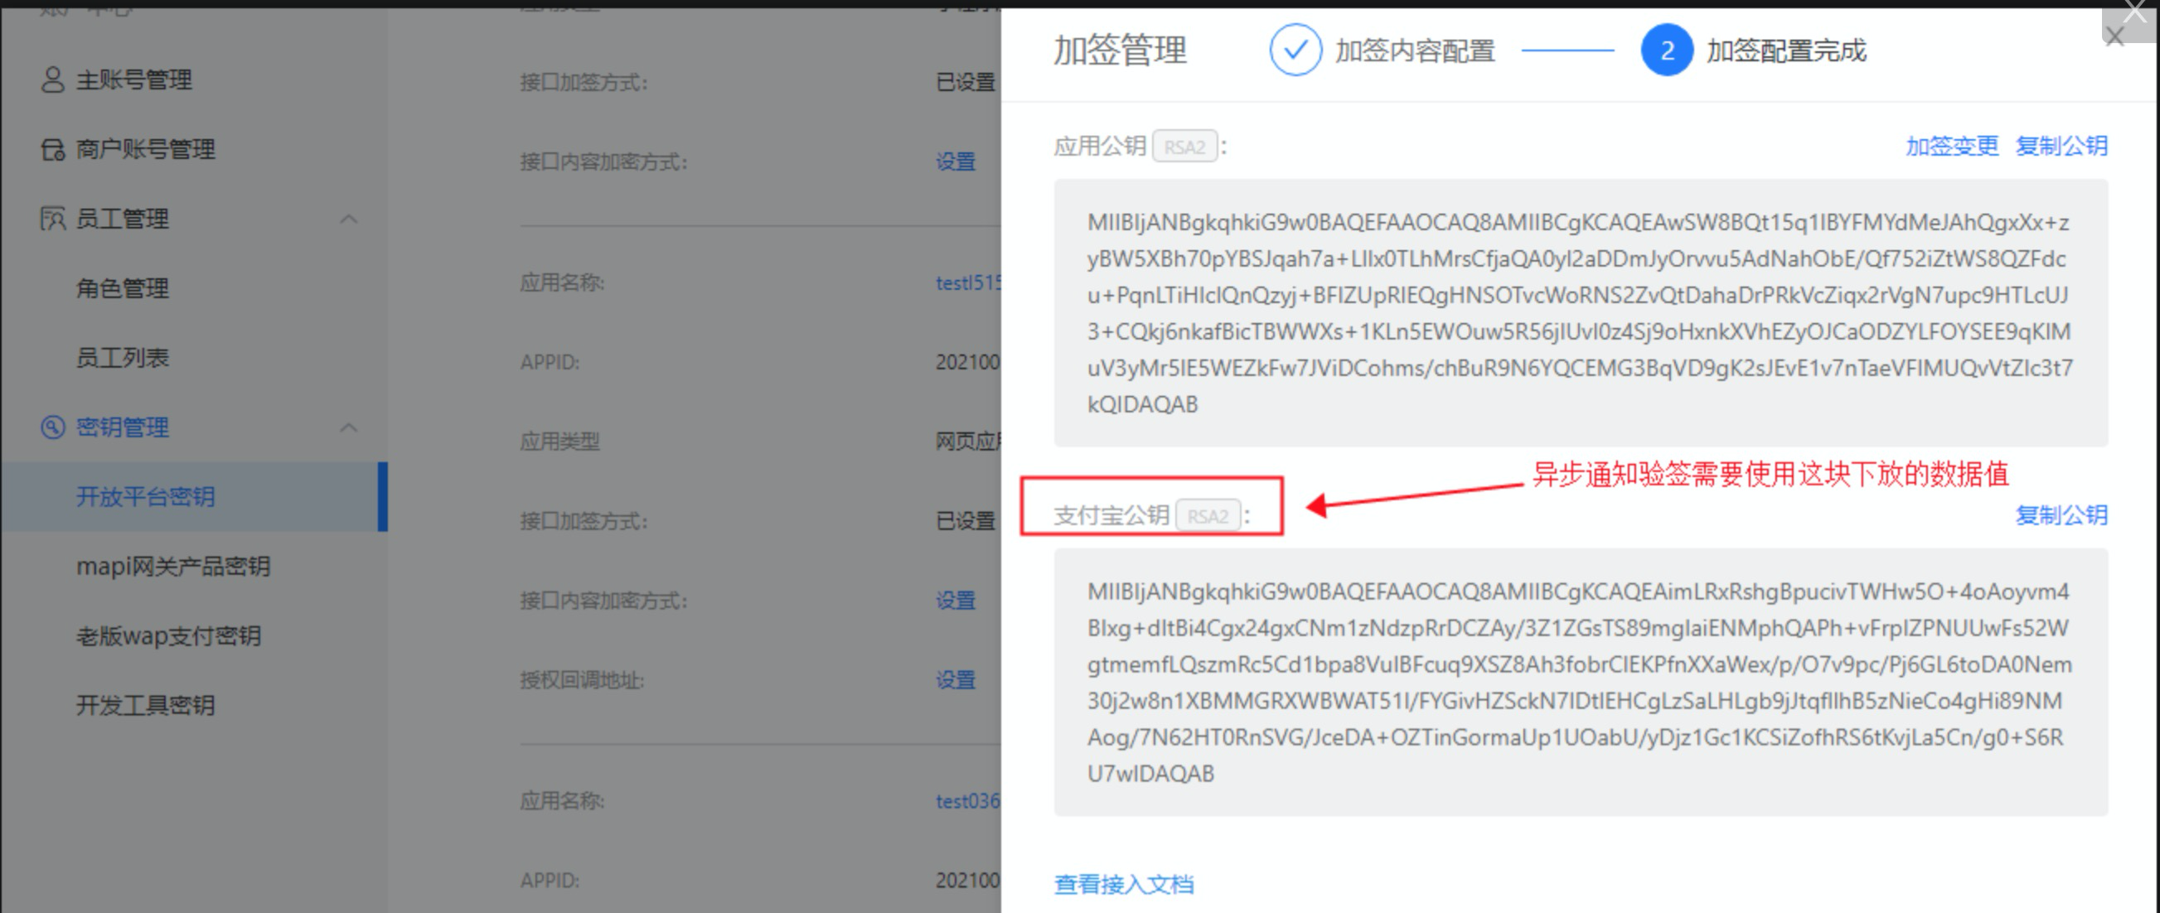The height and width of the screenshot is (913, 2160).
Task: Click the step 2 circle icon
Action: coord(1666,51)
